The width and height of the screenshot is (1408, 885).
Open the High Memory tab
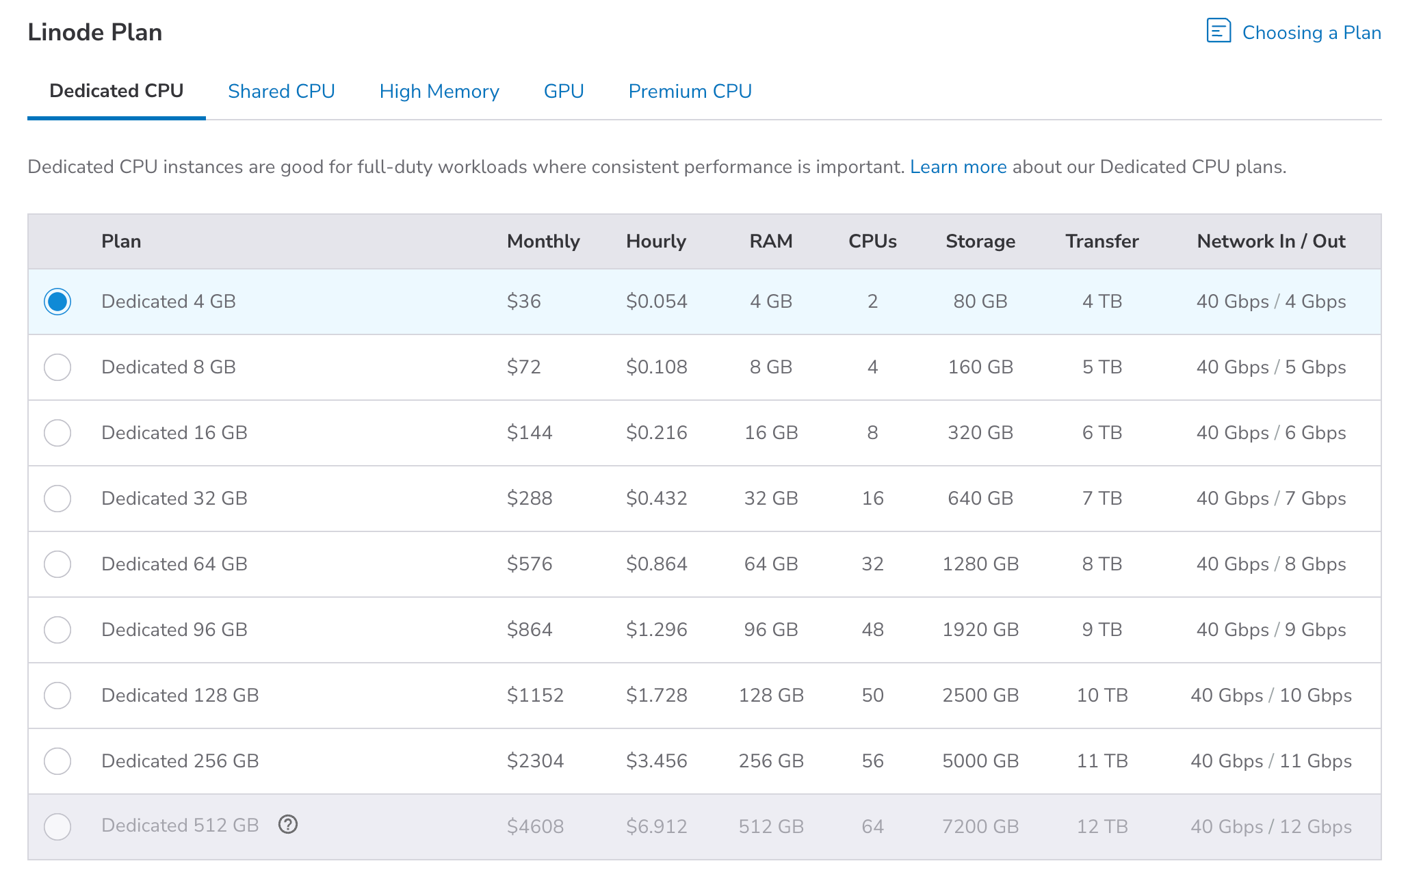[439, 91]
